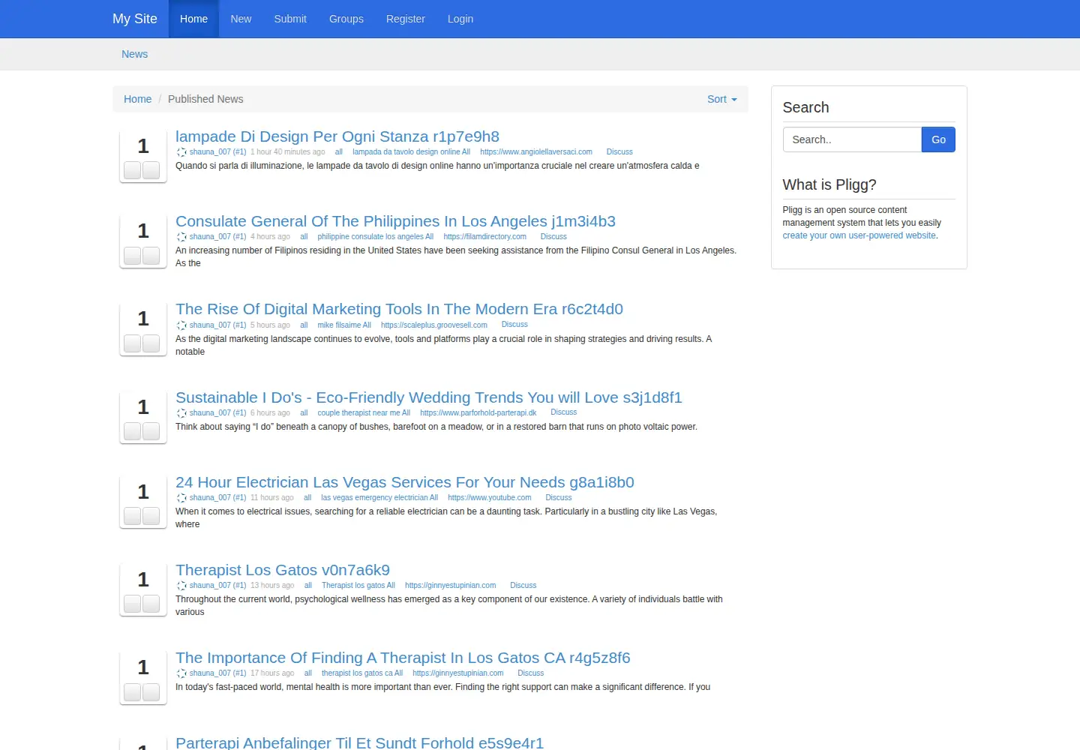
Task: Click 'mike filsaime All' tag link
Action: click(x=344, y=325)
